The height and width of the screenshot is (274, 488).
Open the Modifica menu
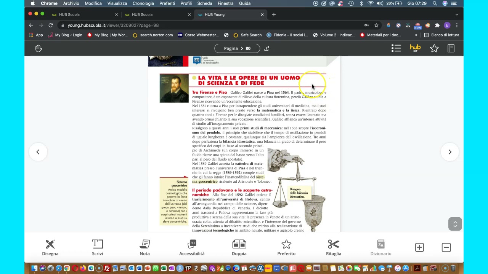tap(93, 3)
